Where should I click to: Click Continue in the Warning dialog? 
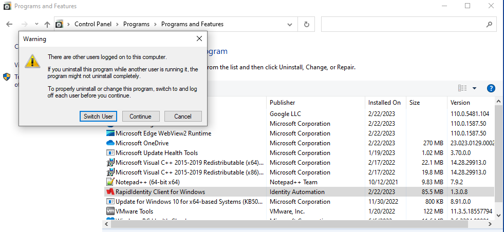point(140,117)
